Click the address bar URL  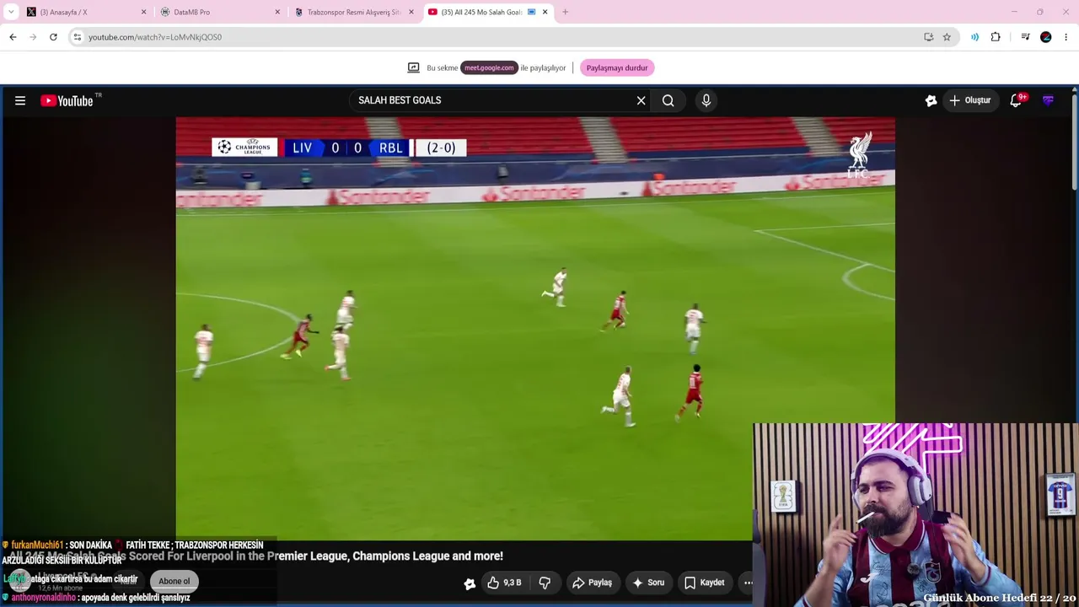[155, 37]
